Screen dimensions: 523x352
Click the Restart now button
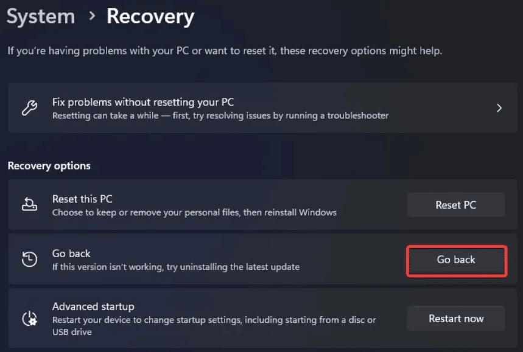point(455,318)
